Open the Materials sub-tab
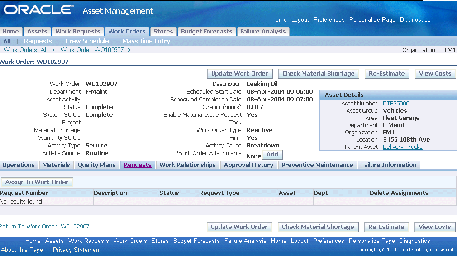Viewport: 457px width, 256px height. pos(56,165)
